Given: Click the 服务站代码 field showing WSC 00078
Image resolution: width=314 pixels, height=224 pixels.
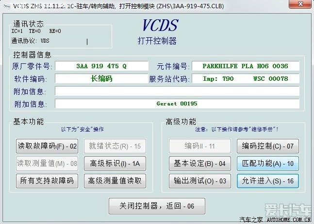Looking at the screenshot, I should click(246, 78).
